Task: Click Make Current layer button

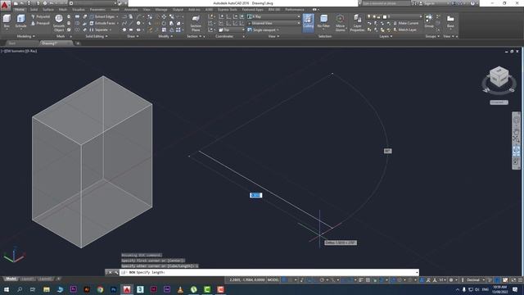Action: (405, 23)
